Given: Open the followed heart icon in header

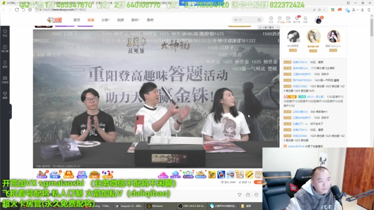Looking at the screenshot, I should tap(280, 19).
